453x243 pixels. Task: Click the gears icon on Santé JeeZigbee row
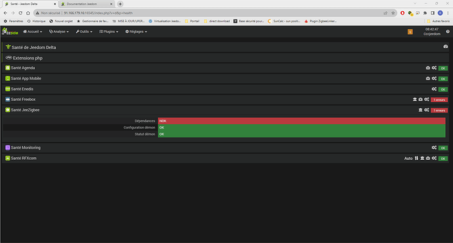427,110
